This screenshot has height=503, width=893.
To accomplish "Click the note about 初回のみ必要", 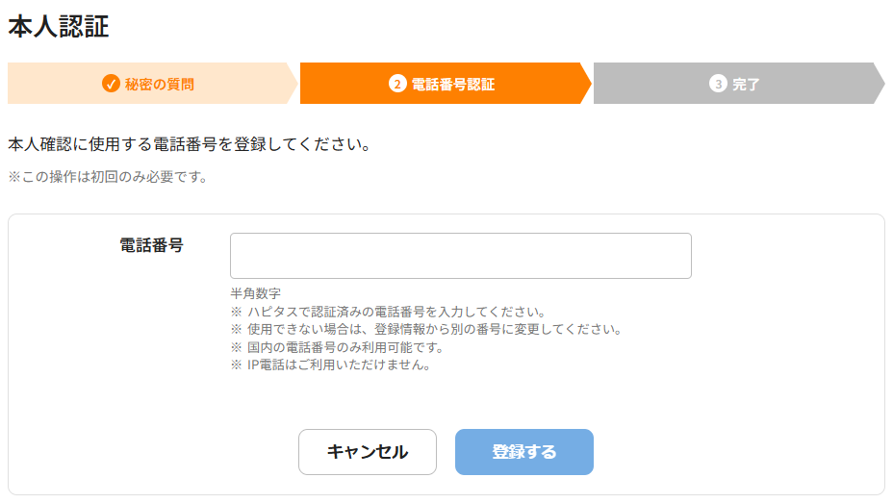I will [108, 177].
